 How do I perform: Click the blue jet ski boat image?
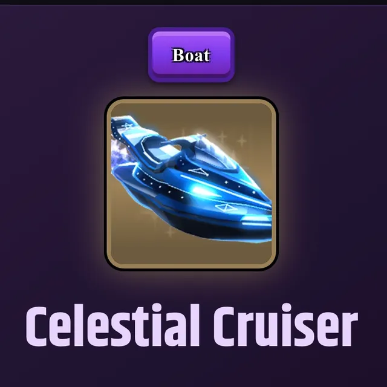(x=191, y=179)
